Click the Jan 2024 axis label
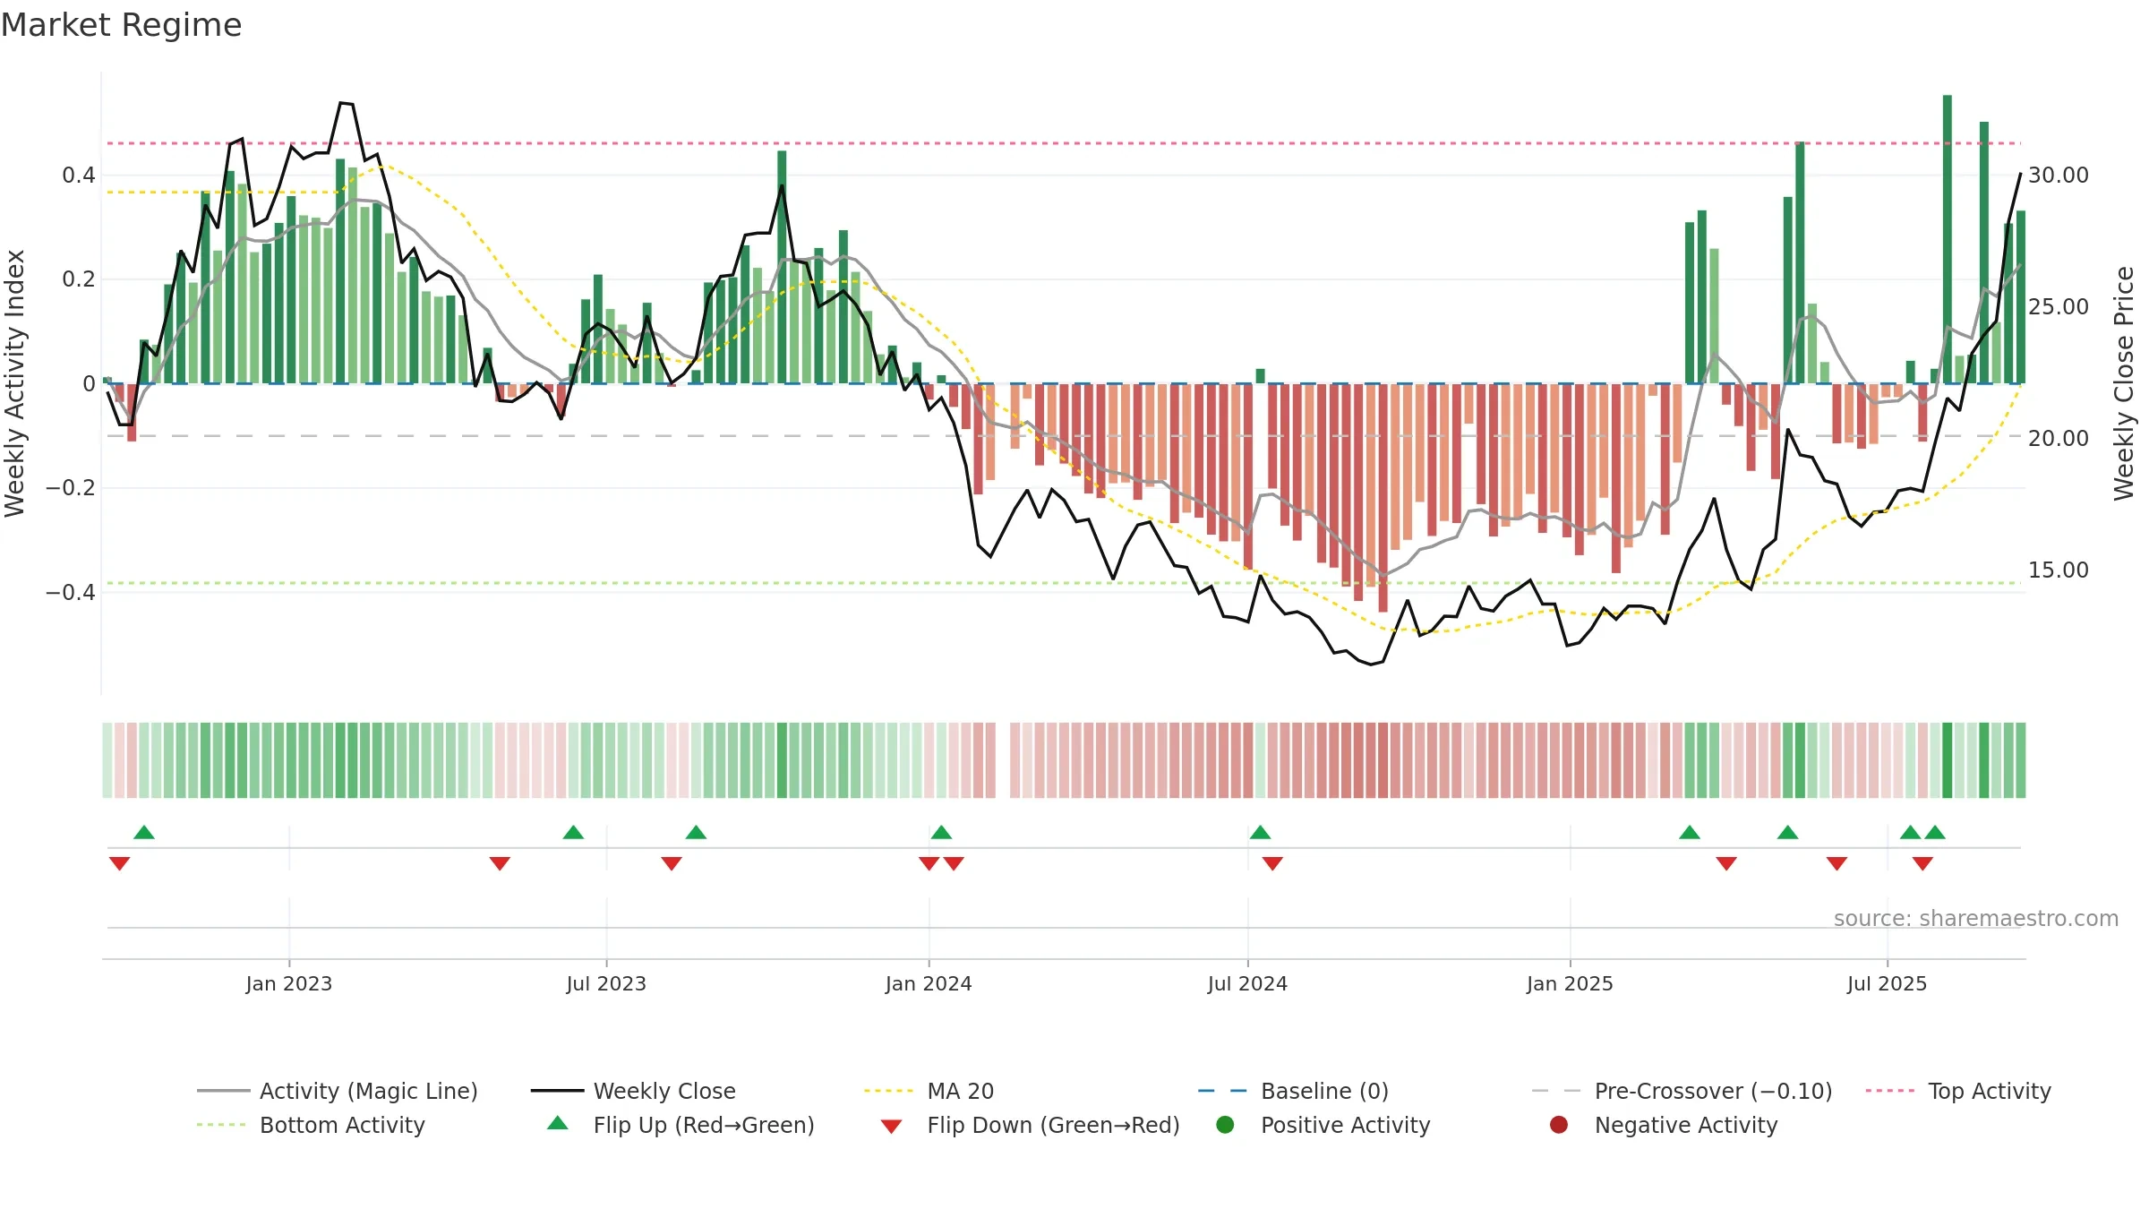The width and height of the screenshot is (2149, 1209). (929, 983)
